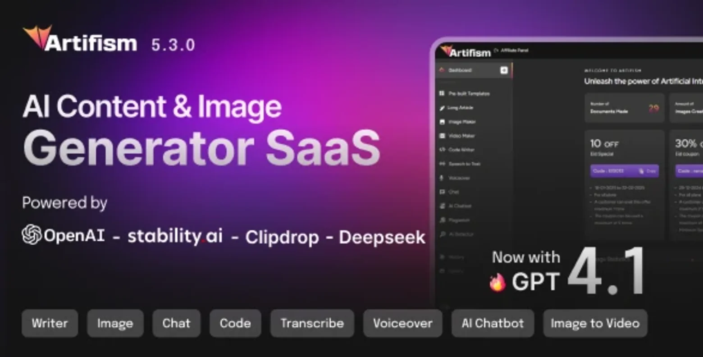Click the Documents Made stat card
Image resolution: width=703 pixels, height=357 pixels.
pos(625,108)
